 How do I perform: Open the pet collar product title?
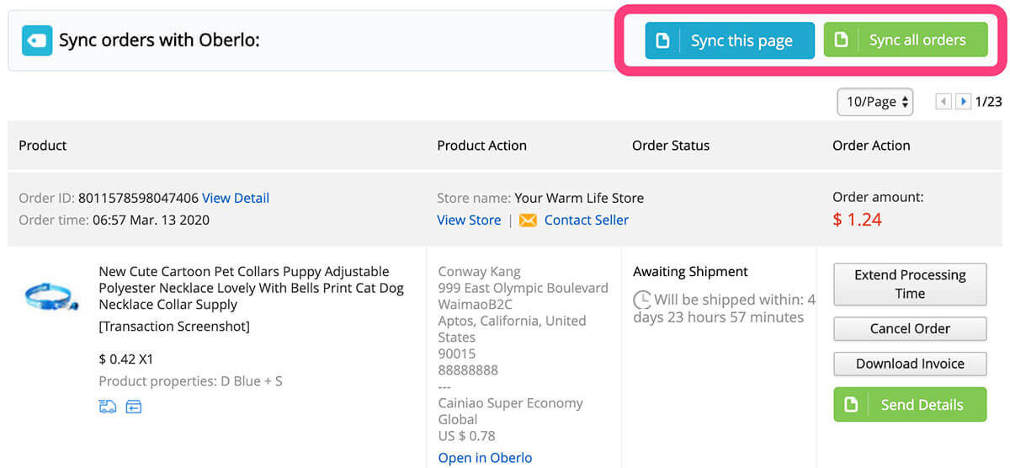(252, 288)
